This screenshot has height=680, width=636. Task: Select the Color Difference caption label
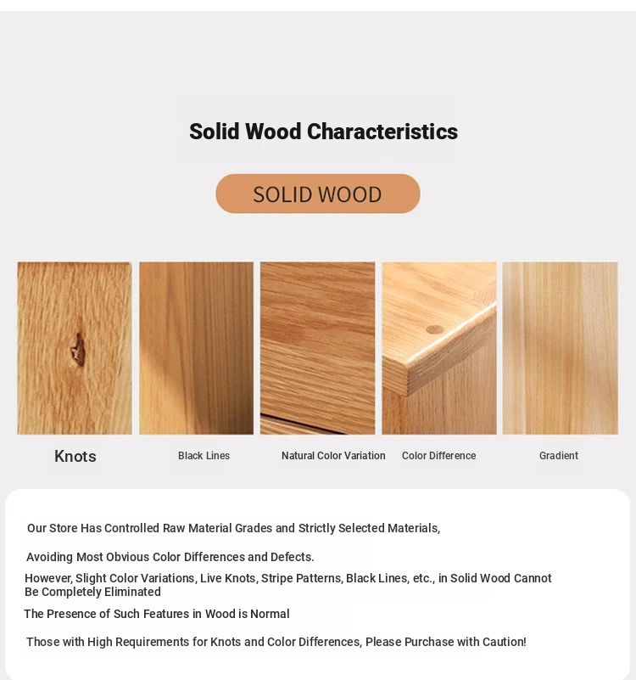439,456
